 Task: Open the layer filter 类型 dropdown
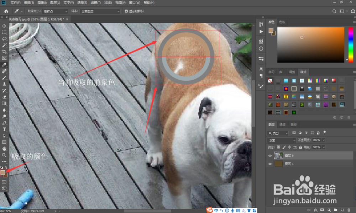tap(278, 133)
